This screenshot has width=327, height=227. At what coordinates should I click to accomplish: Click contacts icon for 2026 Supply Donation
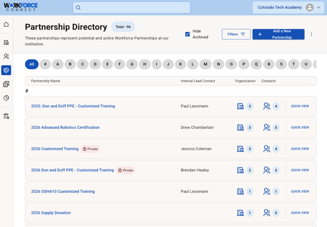267,213
